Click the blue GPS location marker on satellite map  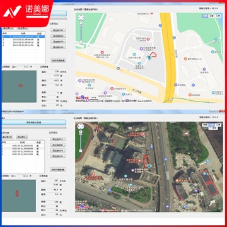pyautogui.click(x=149, y=167)
